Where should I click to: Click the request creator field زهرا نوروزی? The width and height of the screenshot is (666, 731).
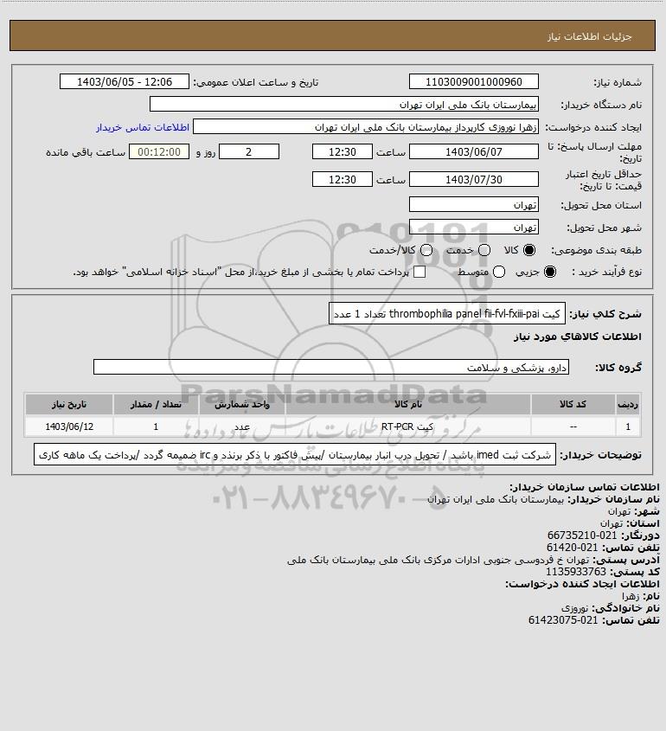[366, 127]
